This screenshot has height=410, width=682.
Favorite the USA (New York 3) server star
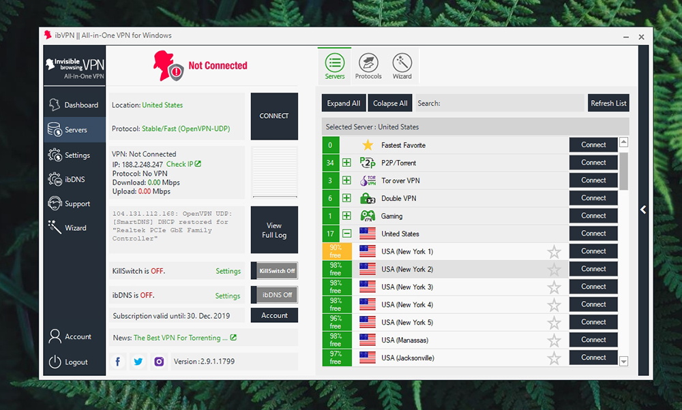554,287
